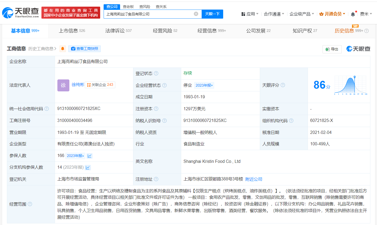
Task: Click help icon beside 统一社会信用代码
Action: point(47,109)
